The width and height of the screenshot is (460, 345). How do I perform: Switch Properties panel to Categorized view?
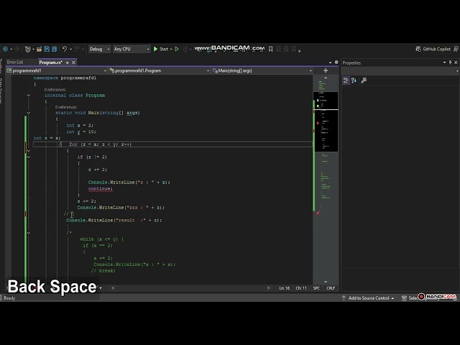pyautogui.click(x=346, y=80)
